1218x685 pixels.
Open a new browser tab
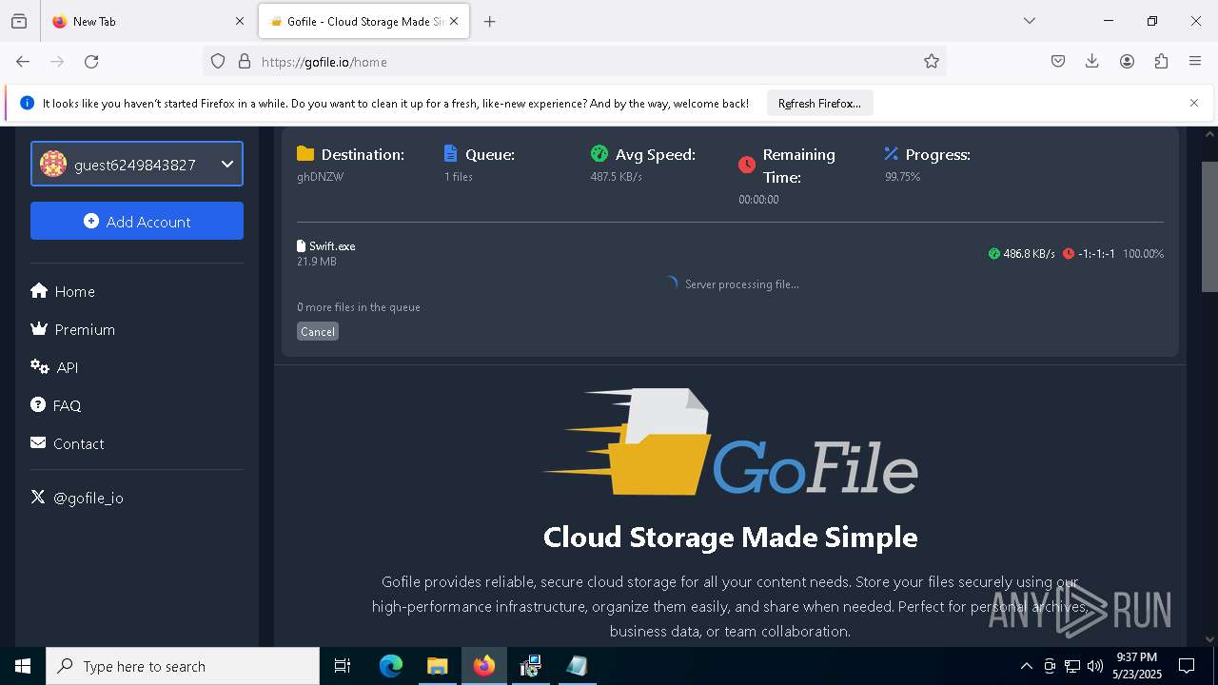pos(489,21)
